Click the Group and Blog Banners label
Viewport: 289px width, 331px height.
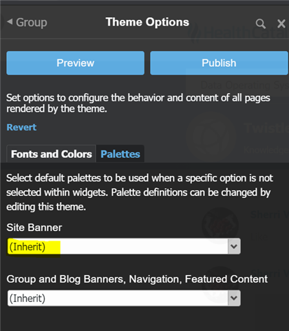coord(137,279)
